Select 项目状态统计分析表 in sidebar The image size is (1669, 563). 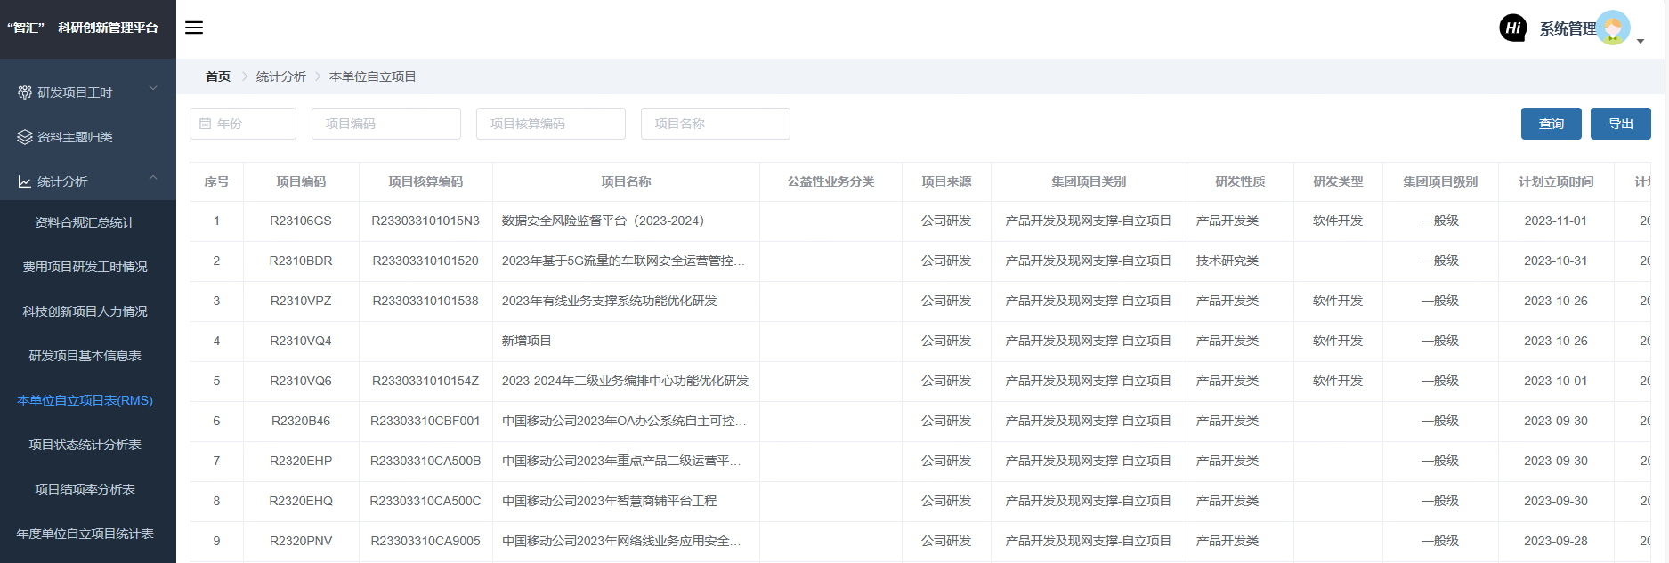point(85,445)
